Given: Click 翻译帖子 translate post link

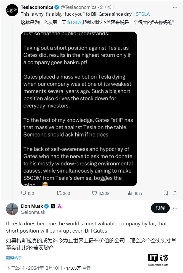Looking at the screenshot, I should (x=14, y=258).
